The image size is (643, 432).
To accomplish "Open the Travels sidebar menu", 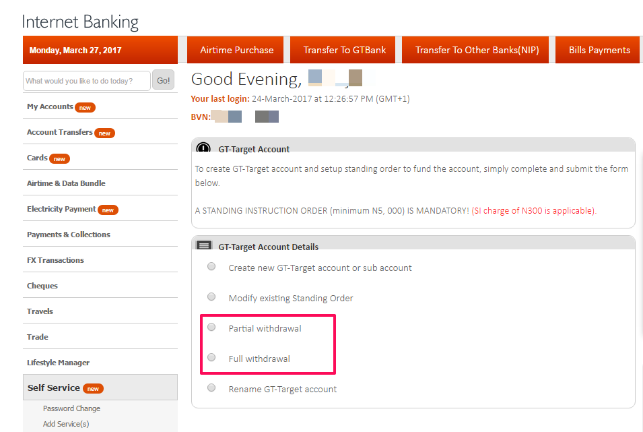I will coord(100,311).
